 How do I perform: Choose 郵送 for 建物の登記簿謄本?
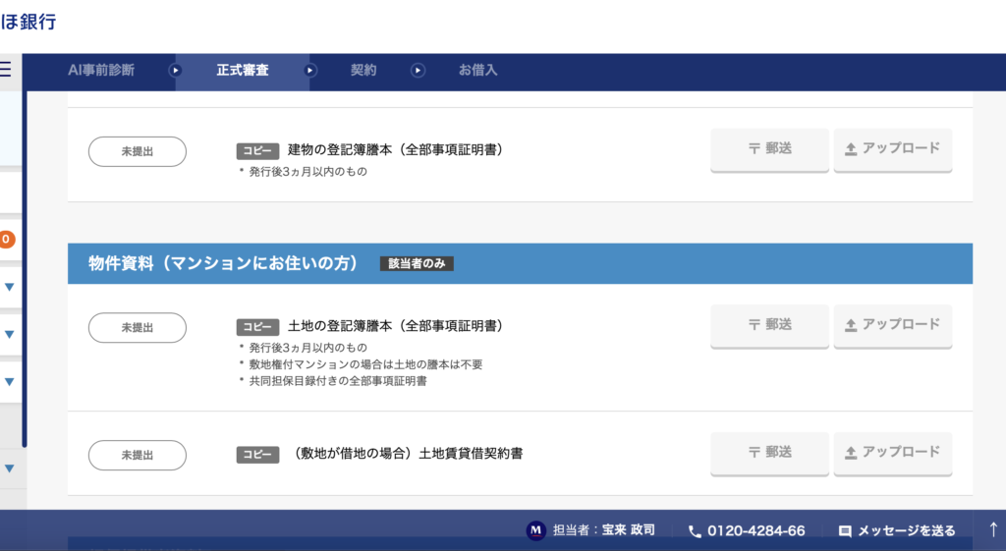pos(769,149)
